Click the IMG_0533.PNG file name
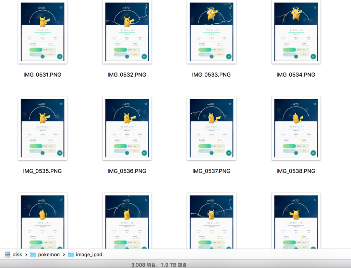Viewport: 351px width, 268px height. point(211,75)
